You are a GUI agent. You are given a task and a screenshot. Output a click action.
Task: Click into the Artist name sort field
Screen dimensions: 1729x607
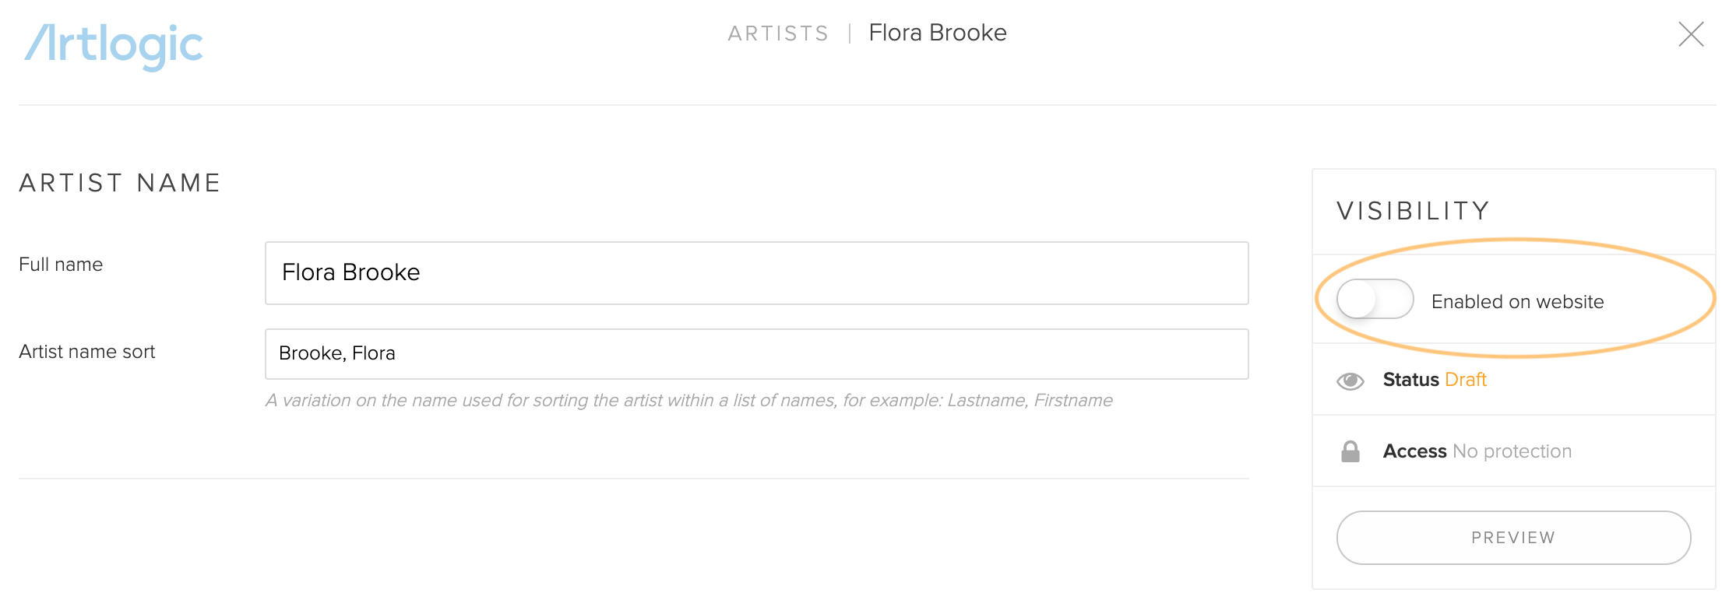click(x=756, y=354)
